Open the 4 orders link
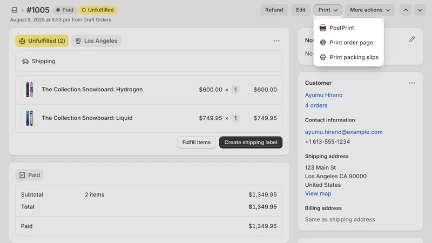Screen dimensions: 432x243 pyautogui.click(x=316, y=105)
